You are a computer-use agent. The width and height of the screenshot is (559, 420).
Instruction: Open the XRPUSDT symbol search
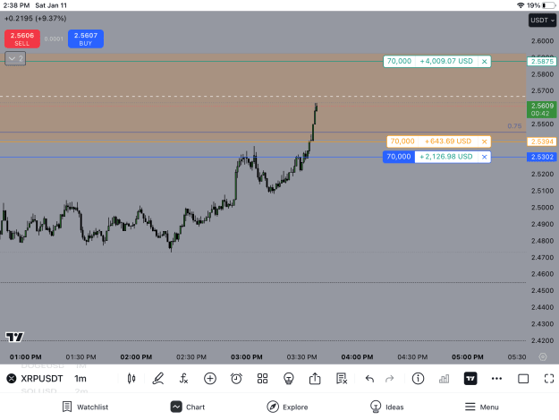click(42, 379)
